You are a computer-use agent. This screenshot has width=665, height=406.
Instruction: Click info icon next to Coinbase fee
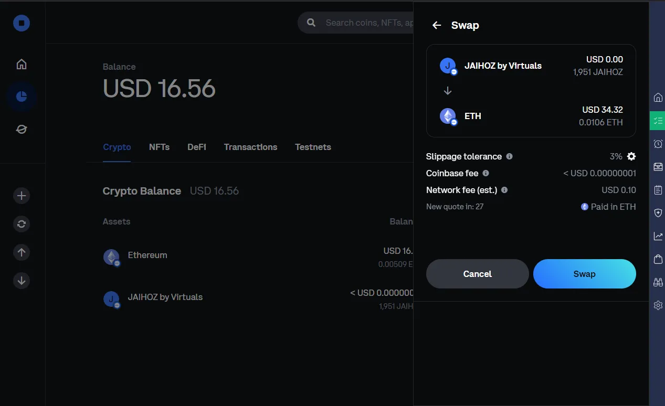point(485,173)
